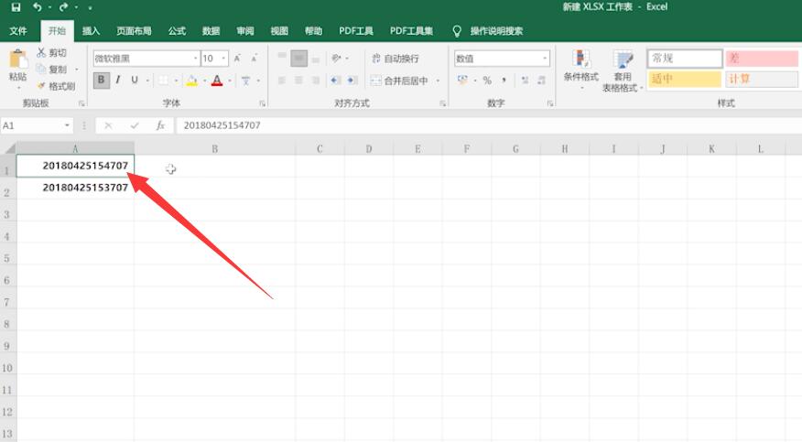Toggle Italic (I) formatting

point(118,81)
